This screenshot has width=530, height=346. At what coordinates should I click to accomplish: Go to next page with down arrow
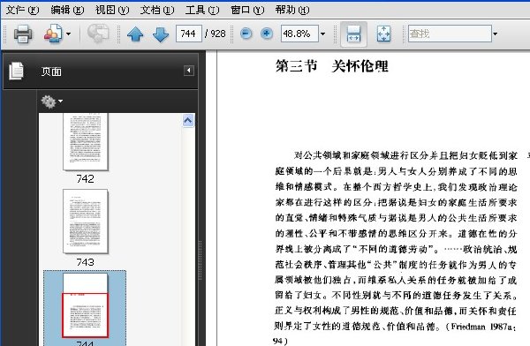click(x=161, y=34)
